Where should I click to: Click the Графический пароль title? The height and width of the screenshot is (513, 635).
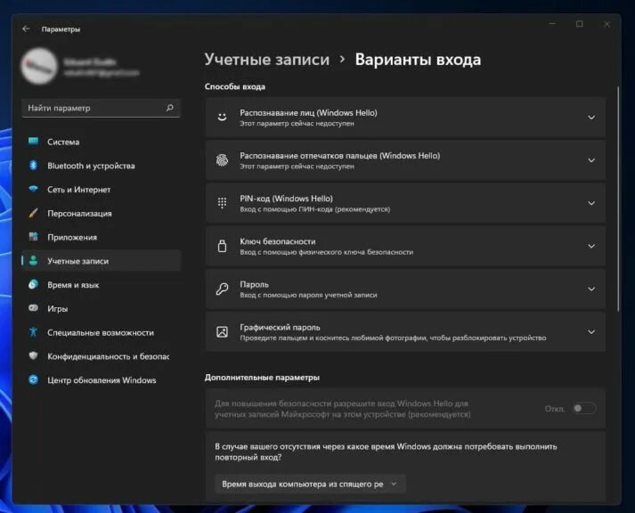pyautogui.click(x=280, y=327)
